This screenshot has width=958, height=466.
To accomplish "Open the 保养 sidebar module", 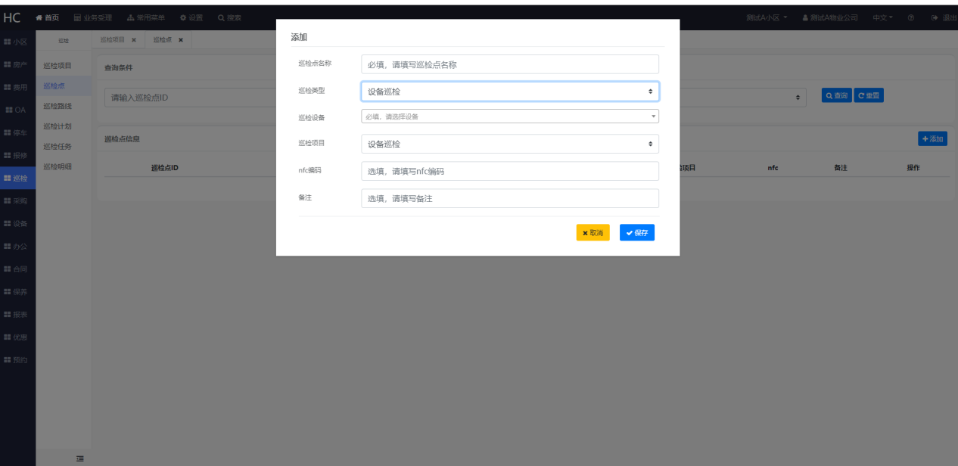I will point(17,292).
